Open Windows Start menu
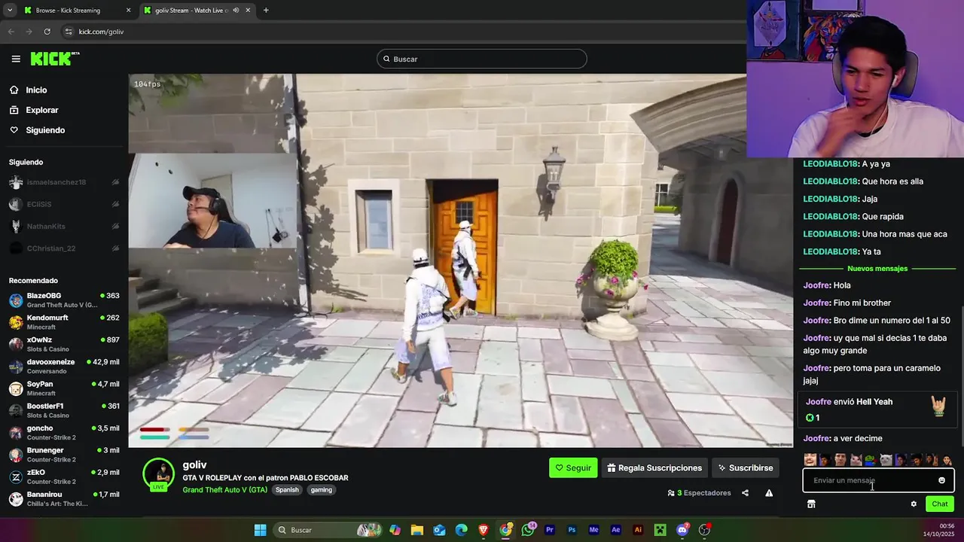Image resolution: width=964 pixels, height=542 pixels. click(x=260, y=530)
